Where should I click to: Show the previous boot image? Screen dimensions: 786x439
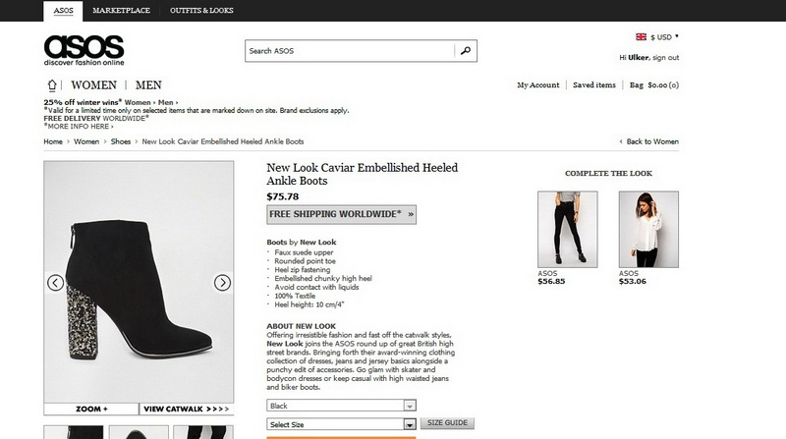click(55, 283)
